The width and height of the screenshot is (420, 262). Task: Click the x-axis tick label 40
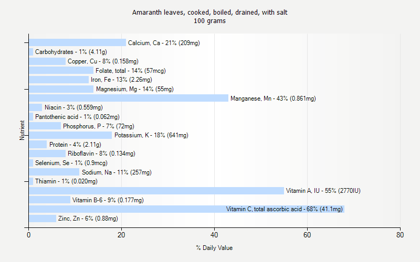[214, 235]
